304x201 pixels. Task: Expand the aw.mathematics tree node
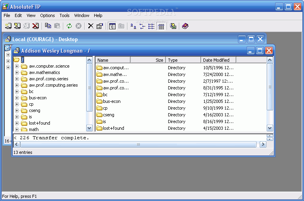tap(17, 73)
